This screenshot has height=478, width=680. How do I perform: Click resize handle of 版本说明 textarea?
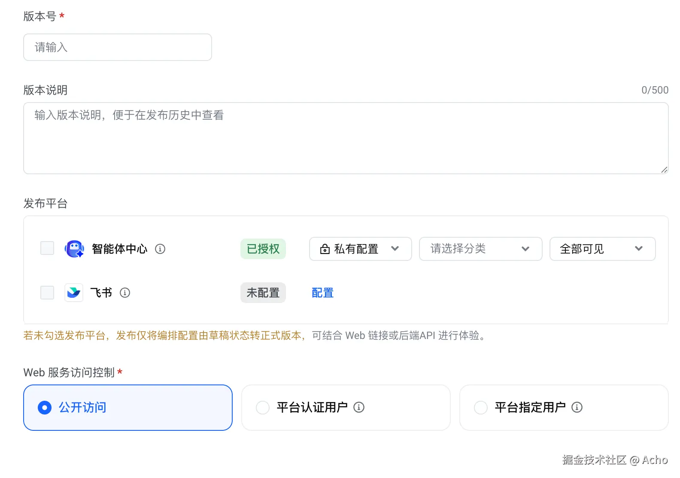click(x=664, y=170)
